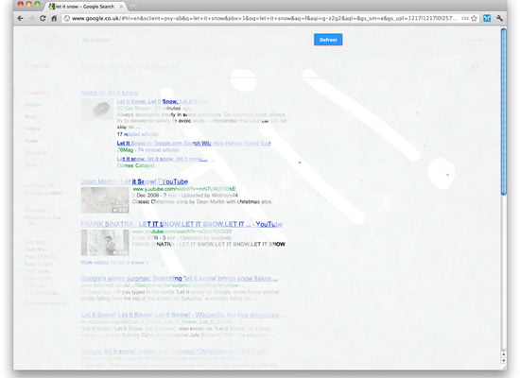Open the 'Let It Snow on Google.com' news link

194,144
